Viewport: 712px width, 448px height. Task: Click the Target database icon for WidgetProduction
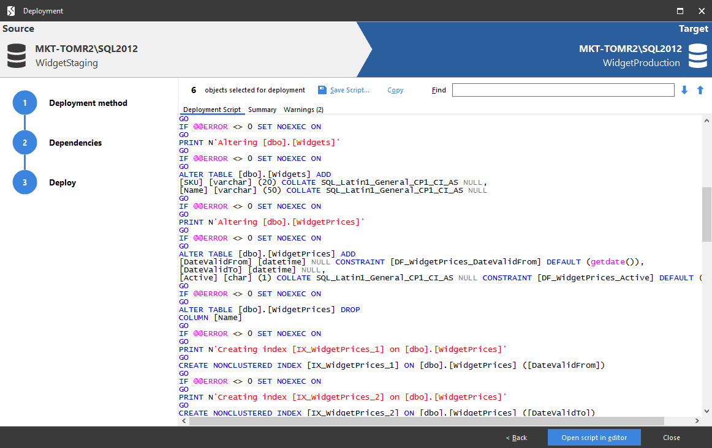pos(697,55)
